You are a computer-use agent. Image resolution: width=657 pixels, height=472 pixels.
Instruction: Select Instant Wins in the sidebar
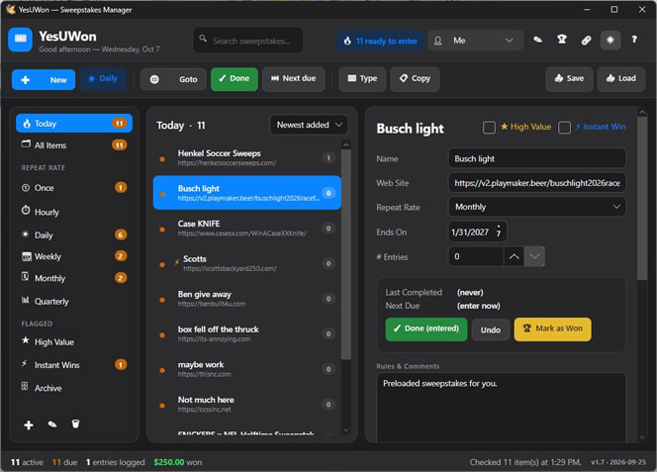pos(74,365)
